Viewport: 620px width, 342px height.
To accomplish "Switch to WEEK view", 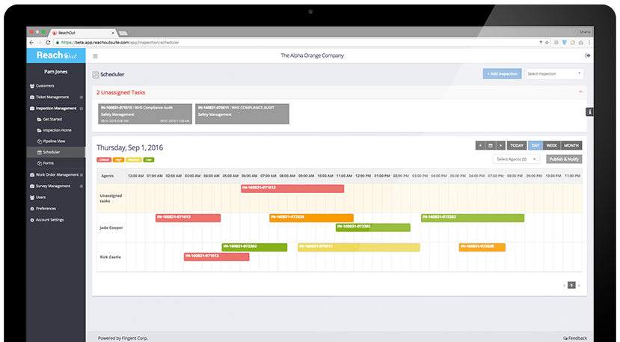I will pos(552,146).
